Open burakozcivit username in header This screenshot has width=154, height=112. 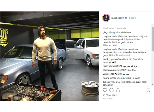(118, 18)
